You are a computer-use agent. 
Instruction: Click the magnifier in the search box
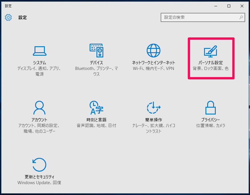pos(241,17)
